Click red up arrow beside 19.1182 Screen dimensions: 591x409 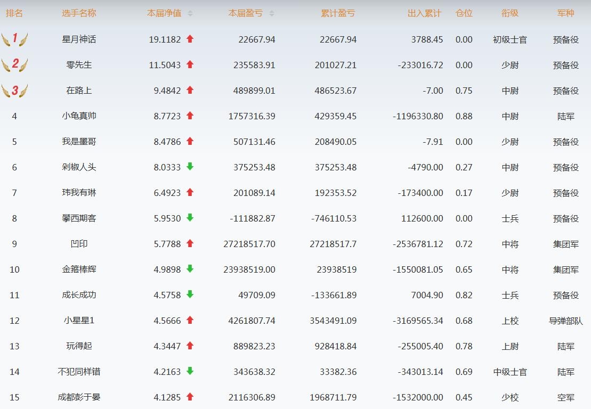coord(190,39)
